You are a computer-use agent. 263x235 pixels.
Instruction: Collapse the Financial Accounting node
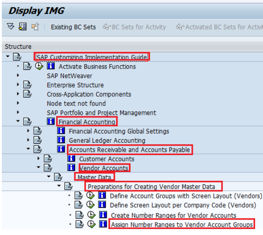[18, 121]
